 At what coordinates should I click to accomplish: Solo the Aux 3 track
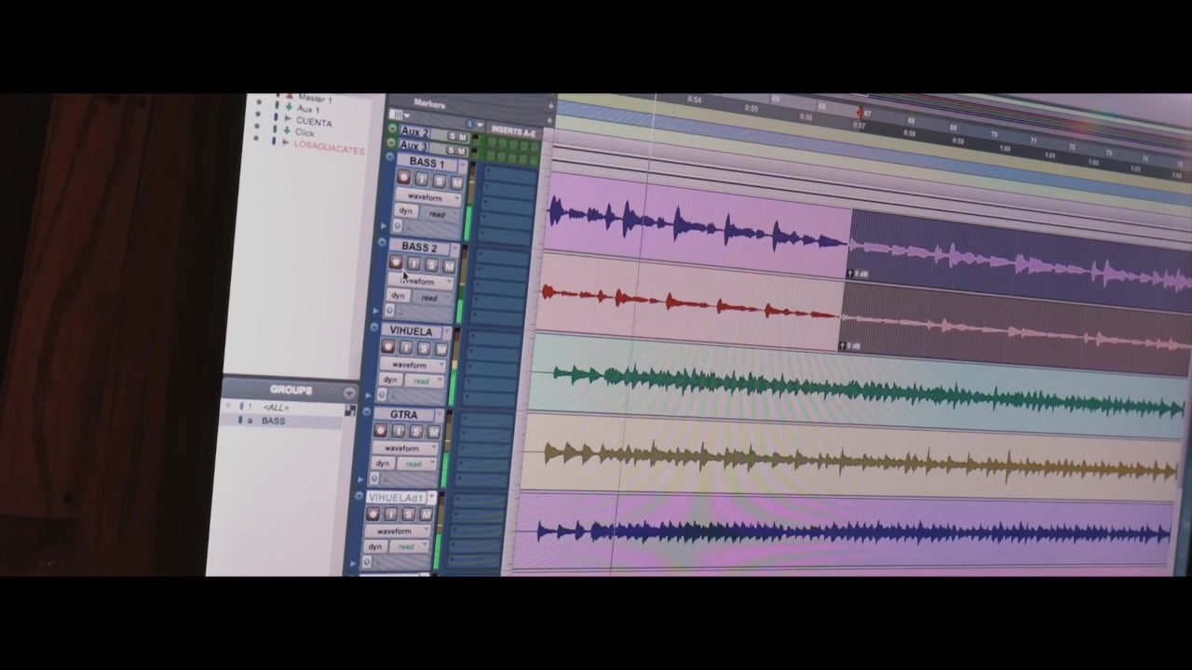coord(451,150)
